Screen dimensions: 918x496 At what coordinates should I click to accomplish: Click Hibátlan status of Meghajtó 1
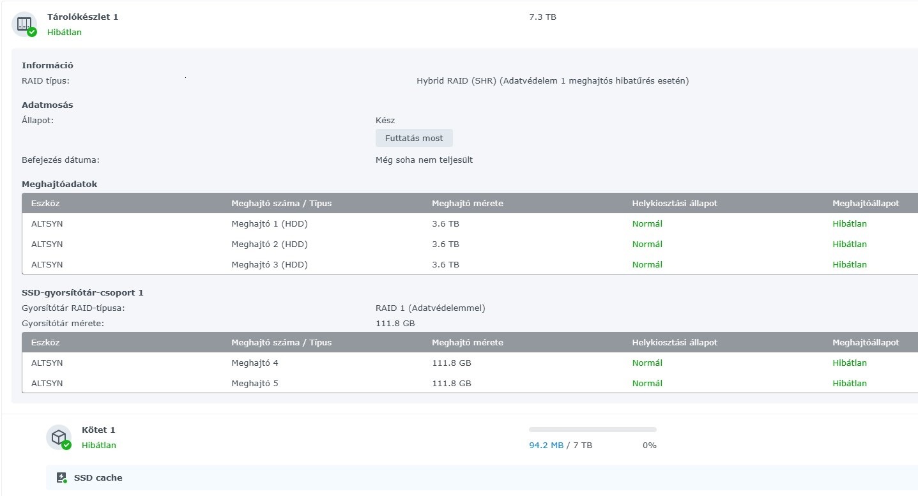click(849, 223)
